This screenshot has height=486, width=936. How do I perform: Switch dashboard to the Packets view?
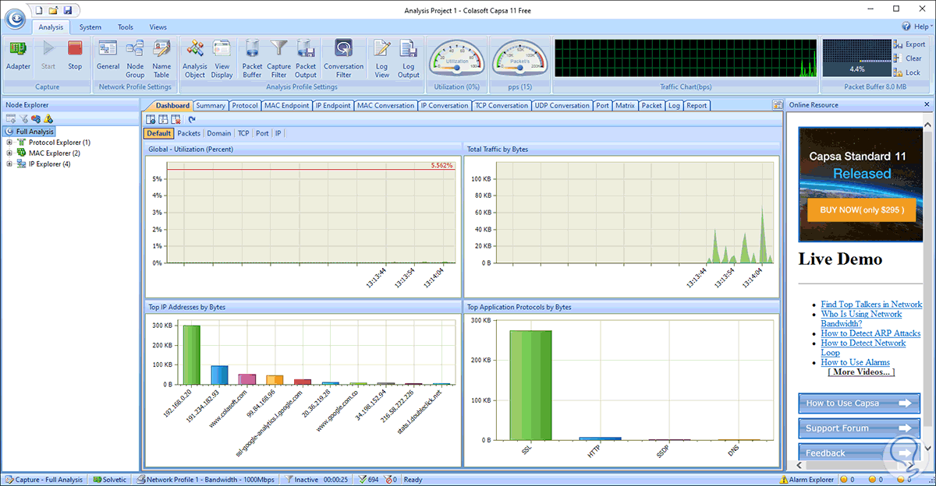pyautogui.click(x=189, y=133)
